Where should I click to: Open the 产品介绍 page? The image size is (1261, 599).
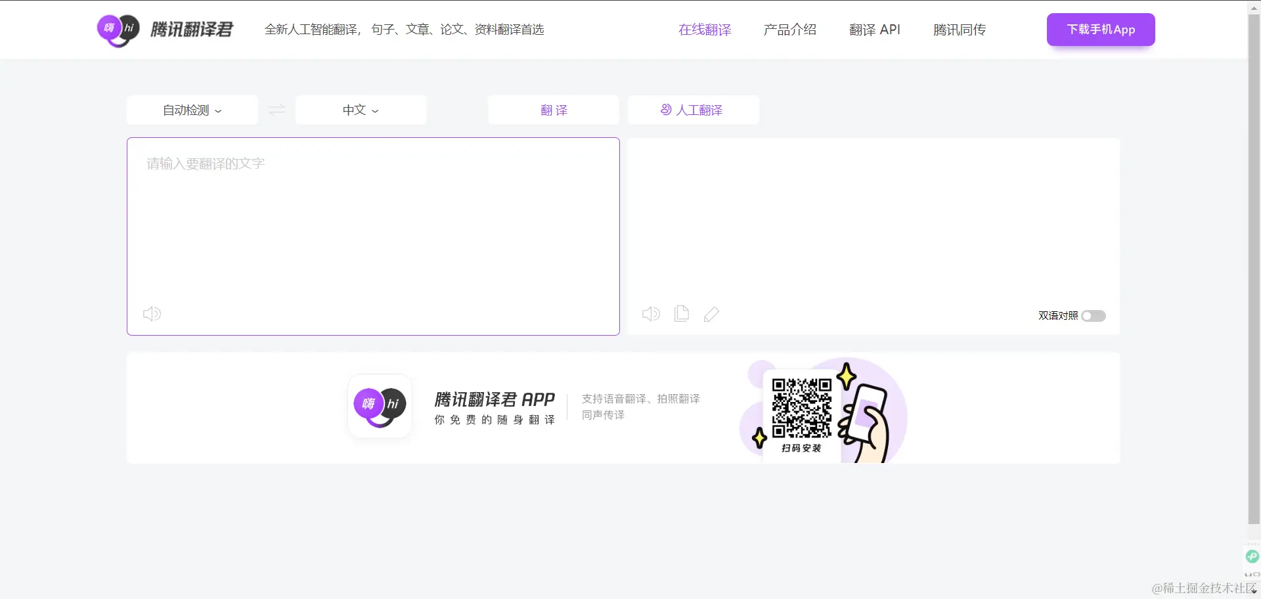coord(790,30)
